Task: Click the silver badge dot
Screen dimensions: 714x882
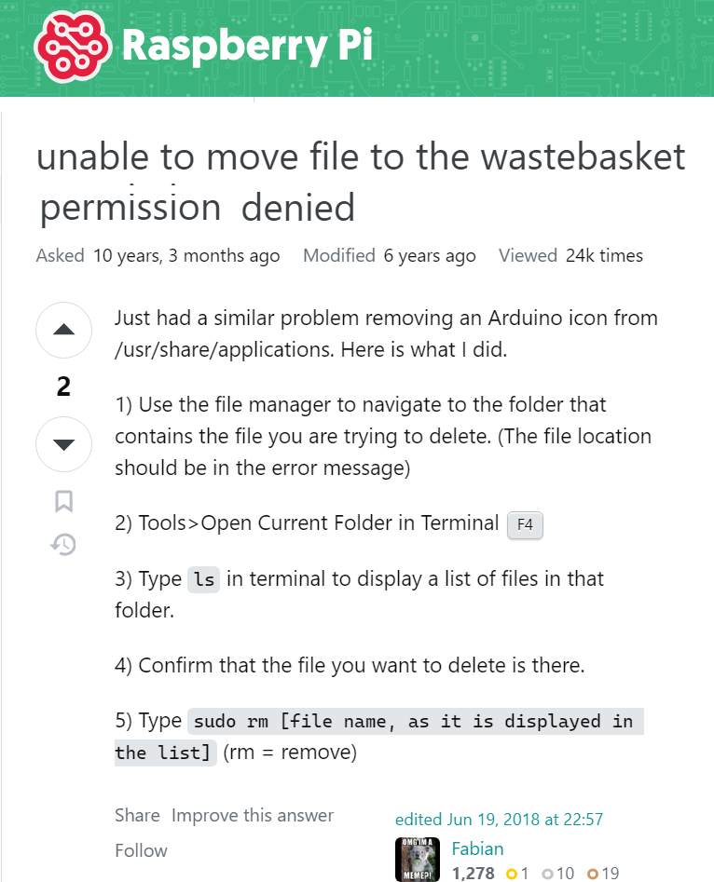Action: click(x=547, y=874)
